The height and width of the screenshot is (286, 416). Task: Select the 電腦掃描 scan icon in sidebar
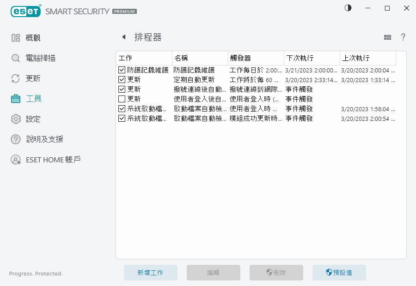click(14, 58)
